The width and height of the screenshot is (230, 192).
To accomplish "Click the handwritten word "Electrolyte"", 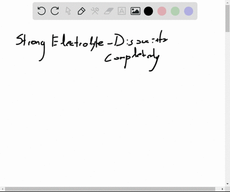I will point(78,43).
